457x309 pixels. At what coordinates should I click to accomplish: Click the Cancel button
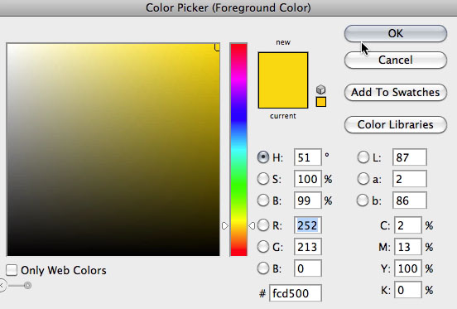coord(396,60)
